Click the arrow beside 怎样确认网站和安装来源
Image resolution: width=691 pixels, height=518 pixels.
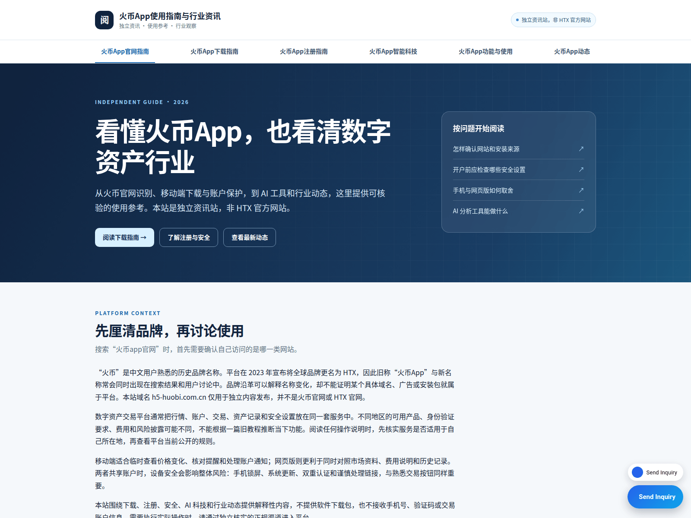(581, 149)
